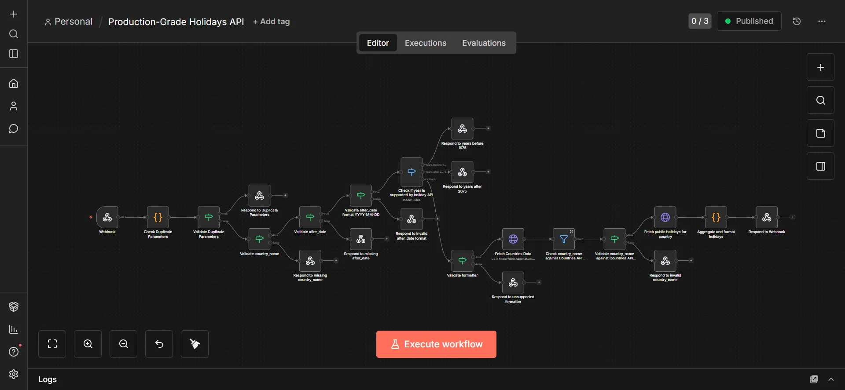
Task: Switch to the Editor tab
Action: [x=378, y=43]
